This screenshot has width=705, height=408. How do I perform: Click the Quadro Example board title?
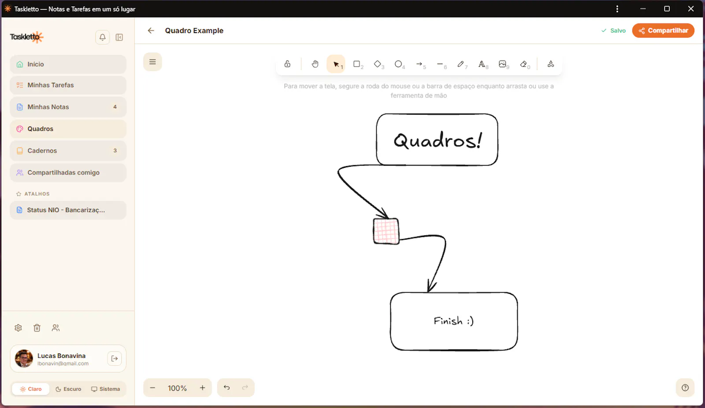point(194,30)
